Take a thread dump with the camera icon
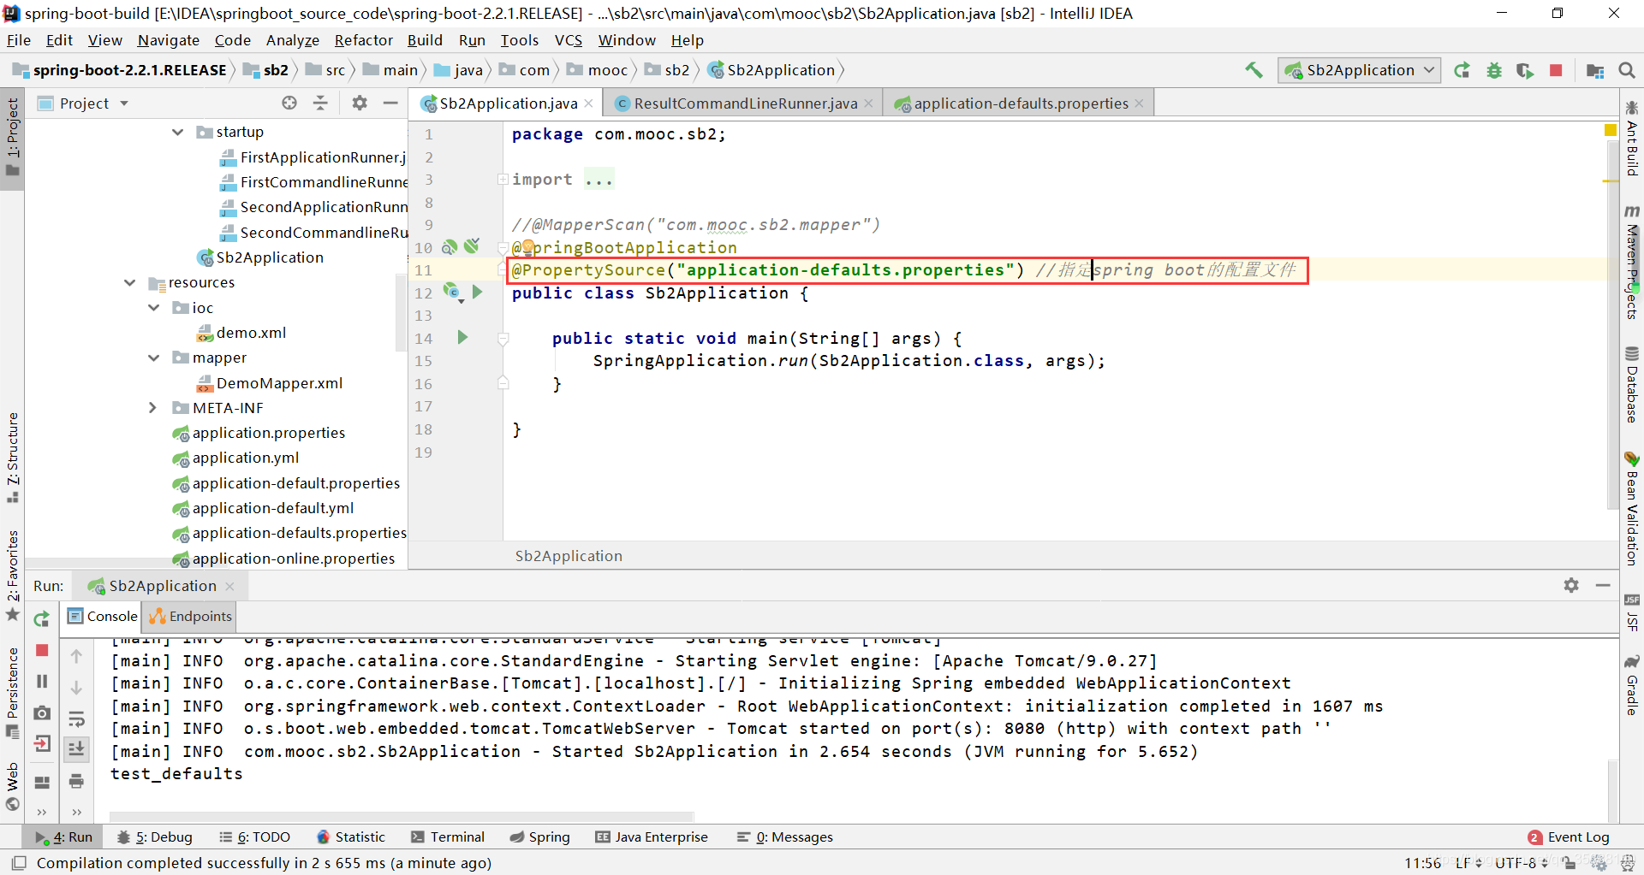This screenshot has width=1644, height=875. [41, 712]
